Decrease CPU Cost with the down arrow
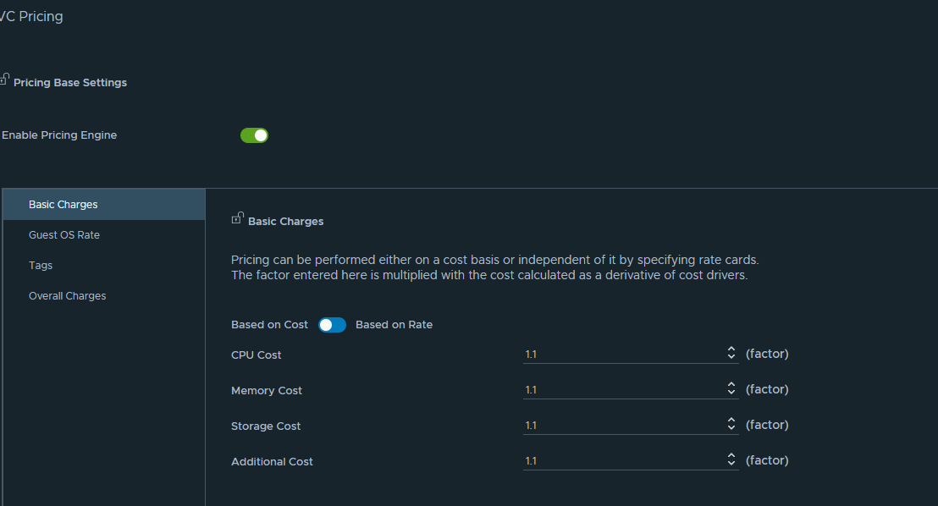The image size is (938, 506). 731,358
